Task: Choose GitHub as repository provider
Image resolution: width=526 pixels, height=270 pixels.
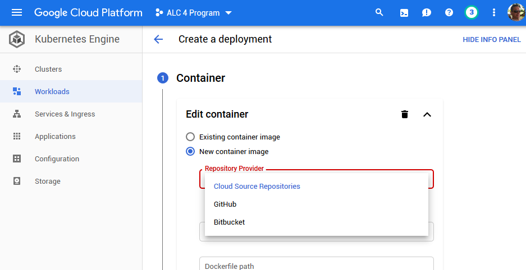Action: (317, 204)
